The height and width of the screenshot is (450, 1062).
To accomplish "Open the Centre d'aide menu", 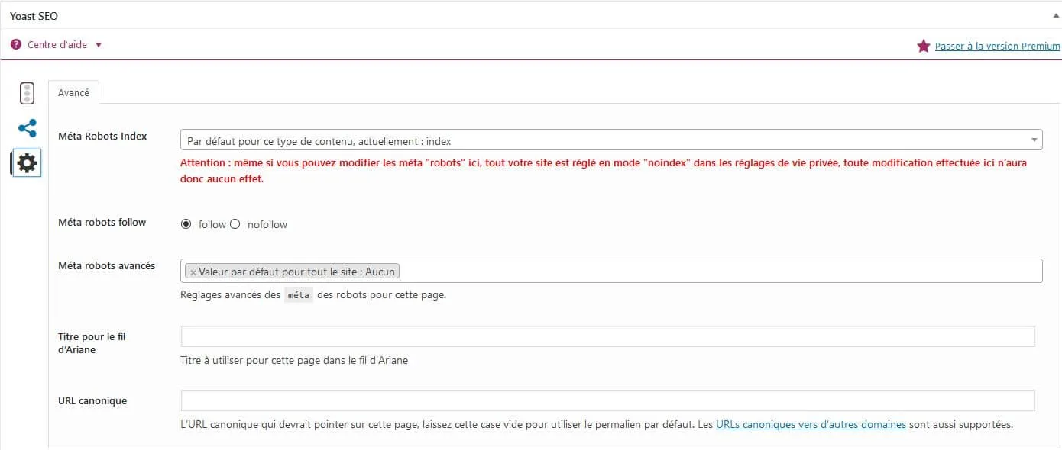I will point(57,45).
